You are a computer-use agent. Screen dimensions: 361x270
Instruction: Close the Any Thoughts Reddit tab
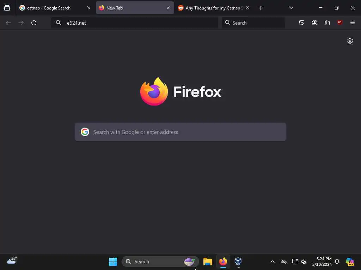click(247, 8)
